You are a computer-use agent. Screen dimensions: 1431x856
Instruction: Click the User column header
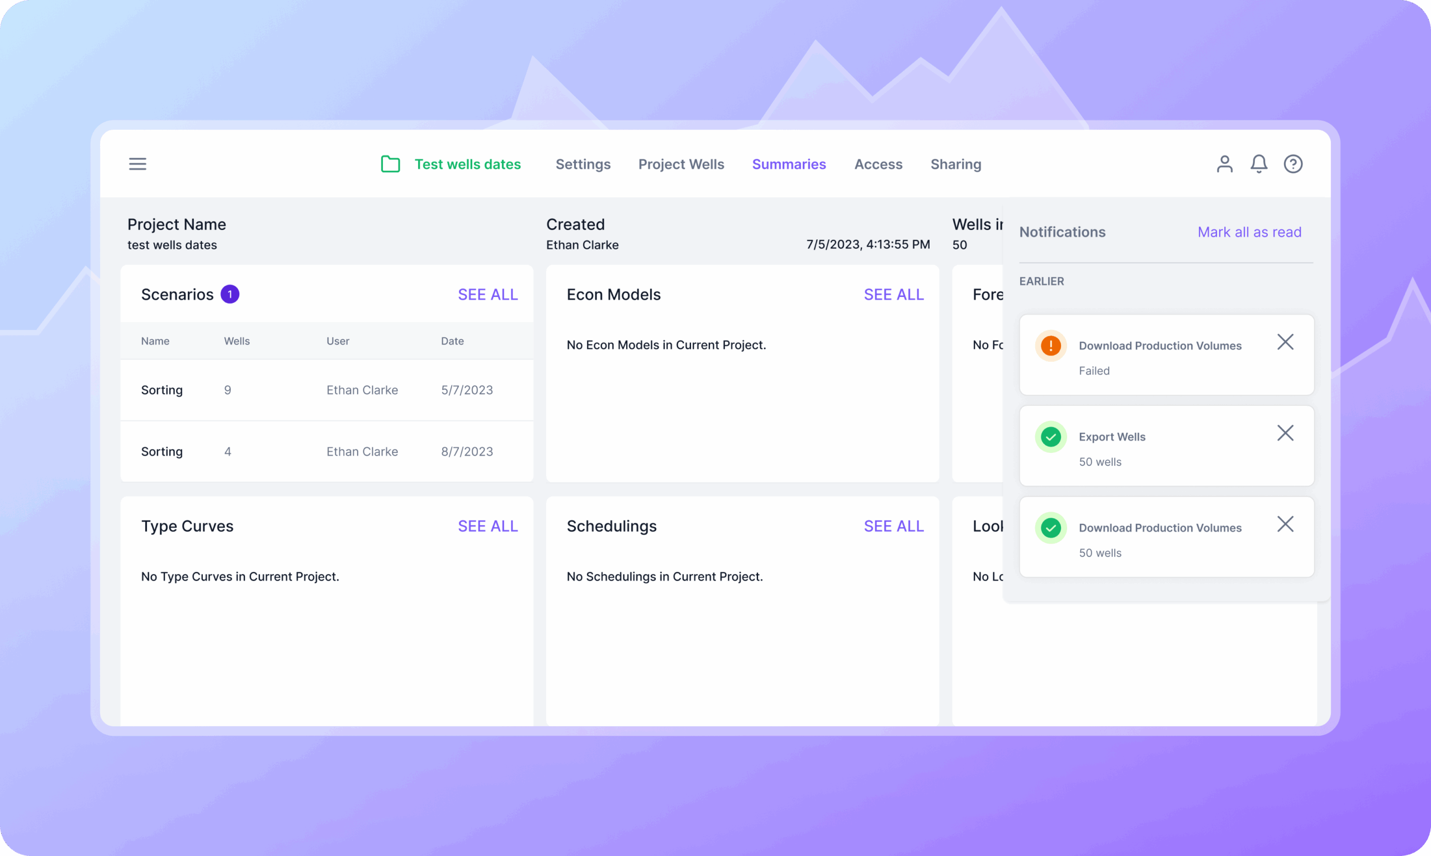[x=337, y=341]
